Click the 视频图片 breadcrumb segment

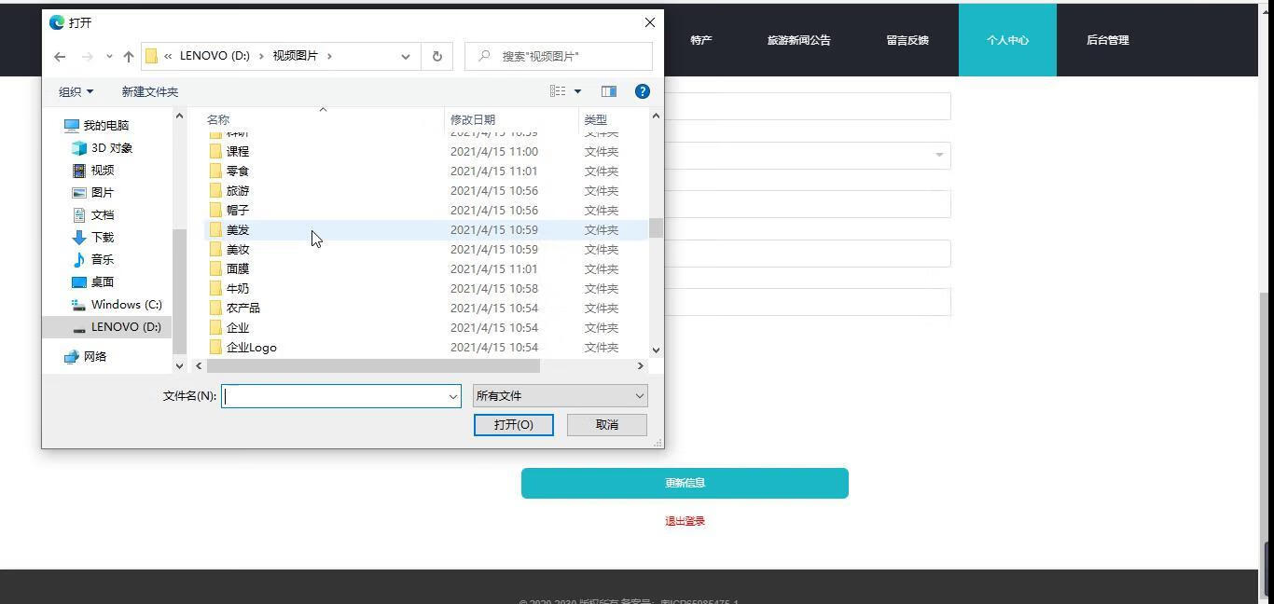(x=295, y=56)
